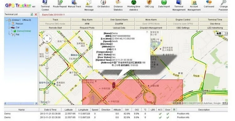Open Account Management
The width and height of the screenshot is (235, 121).
coord(194,6)
